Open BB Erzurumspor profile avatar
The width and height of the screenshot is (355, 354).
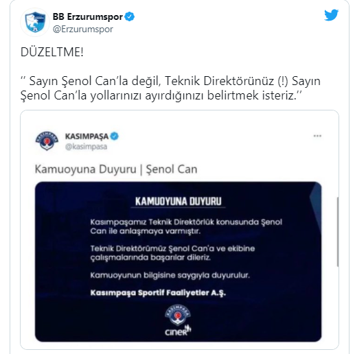point(35,22)
